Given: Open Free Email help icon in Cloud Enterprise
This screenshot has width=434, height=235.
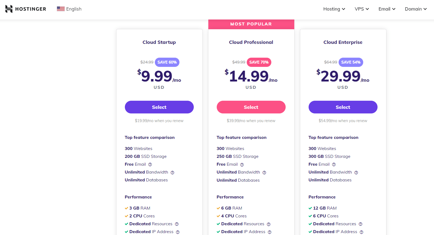Looking at the screenshot, I should tap(334, 165).
